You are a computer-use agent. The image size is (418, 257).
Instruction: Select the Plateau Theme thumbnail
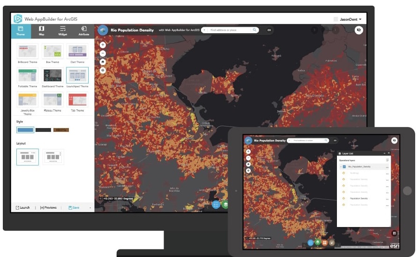click(52, 99)
